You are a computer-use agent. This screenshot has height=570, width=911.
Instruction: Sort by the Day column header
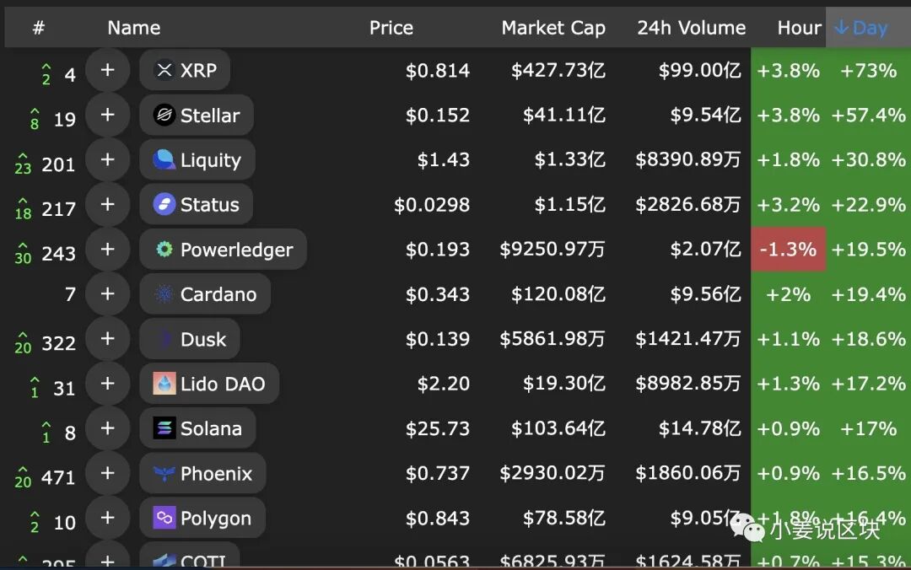[861, 28]
